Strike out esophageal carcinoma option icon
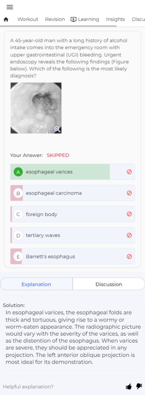The width and height of the screenshot is (145, 395). pyautogui.click(x=129, y=193)
